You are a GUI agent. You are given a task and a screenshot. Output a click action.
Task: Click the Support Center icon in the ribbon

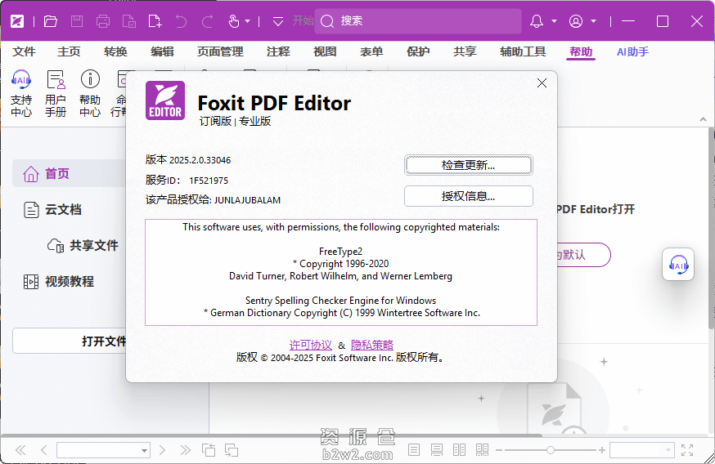[21, 80]
